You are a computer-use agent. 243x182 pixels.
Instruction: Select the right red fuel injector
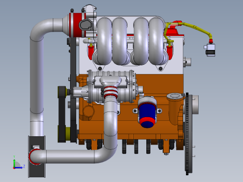[170, 52]
